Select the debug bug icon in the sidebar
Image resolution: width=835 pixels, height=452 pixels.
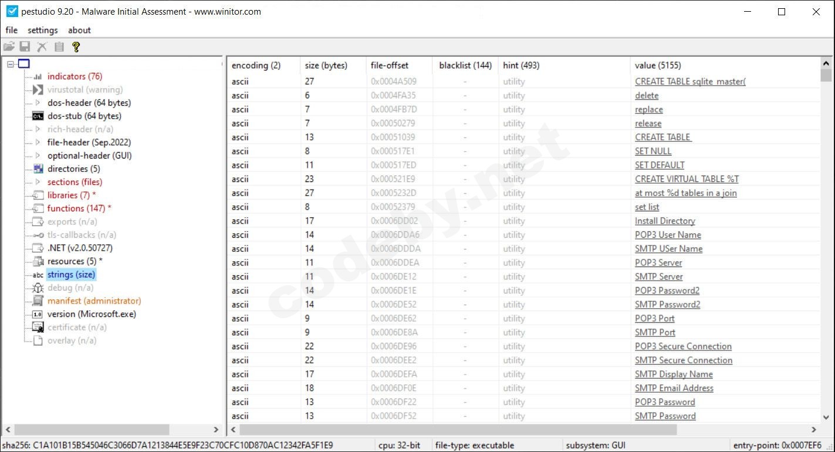click(36, 288)
